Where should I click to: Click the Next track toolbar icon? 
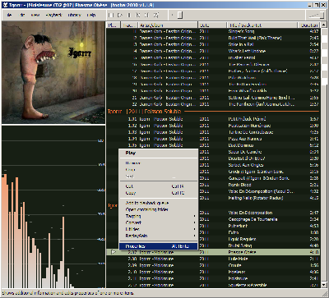pyautogui.click(x=147, y=15)
